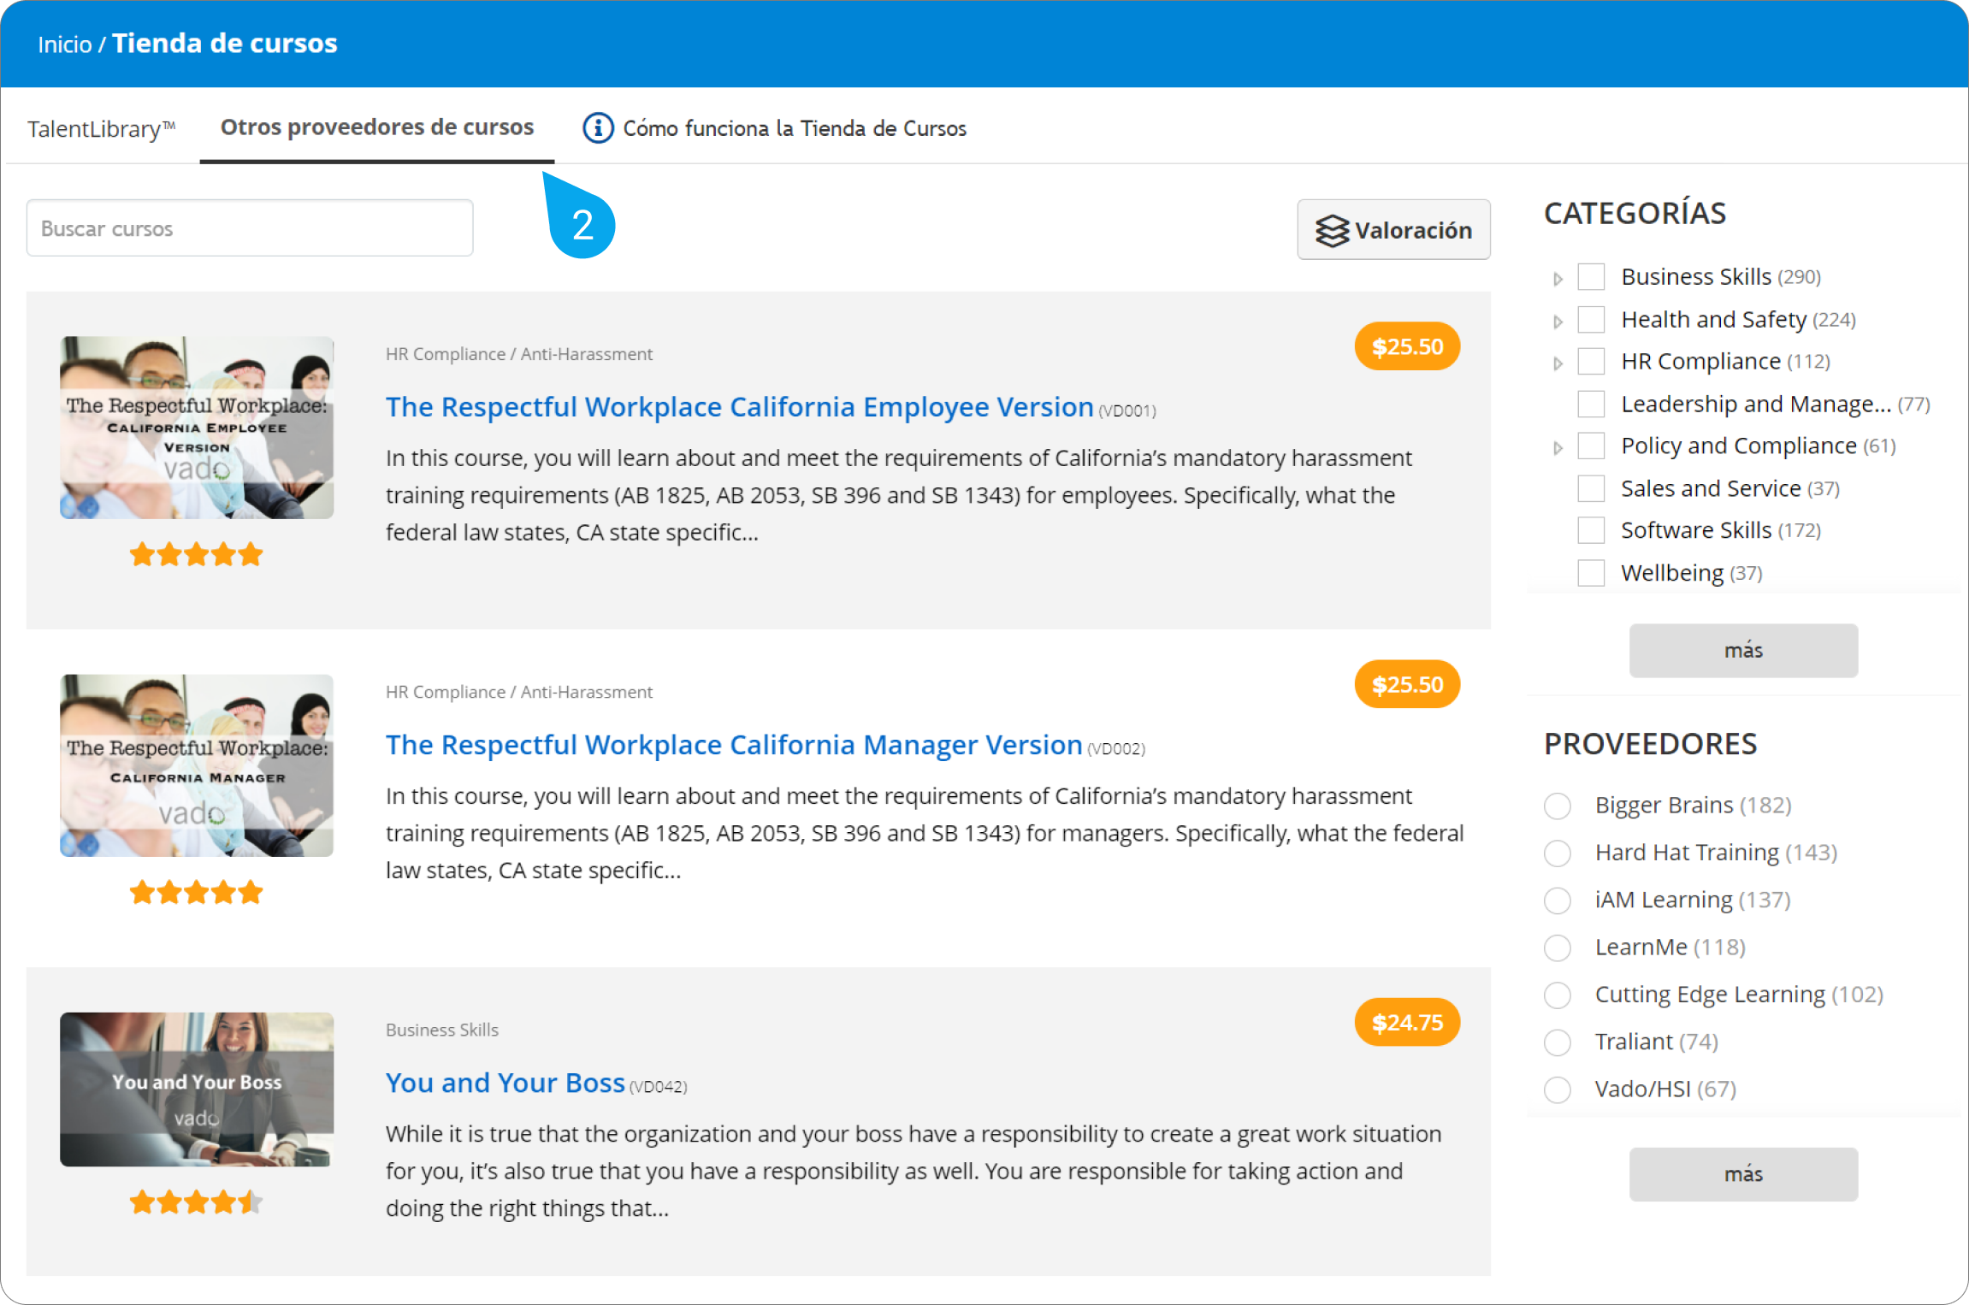Screen dimensions: 1969x1305
Task: Go to Inicio in the breadcrumb
Action: tap(64, 44)
